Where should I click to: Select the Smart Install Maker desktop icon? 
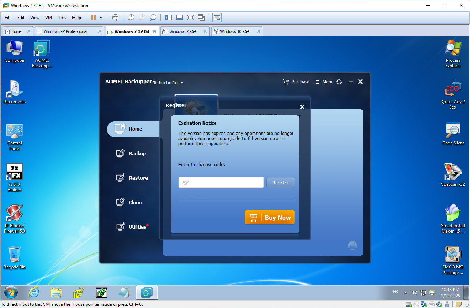(453, 219)
